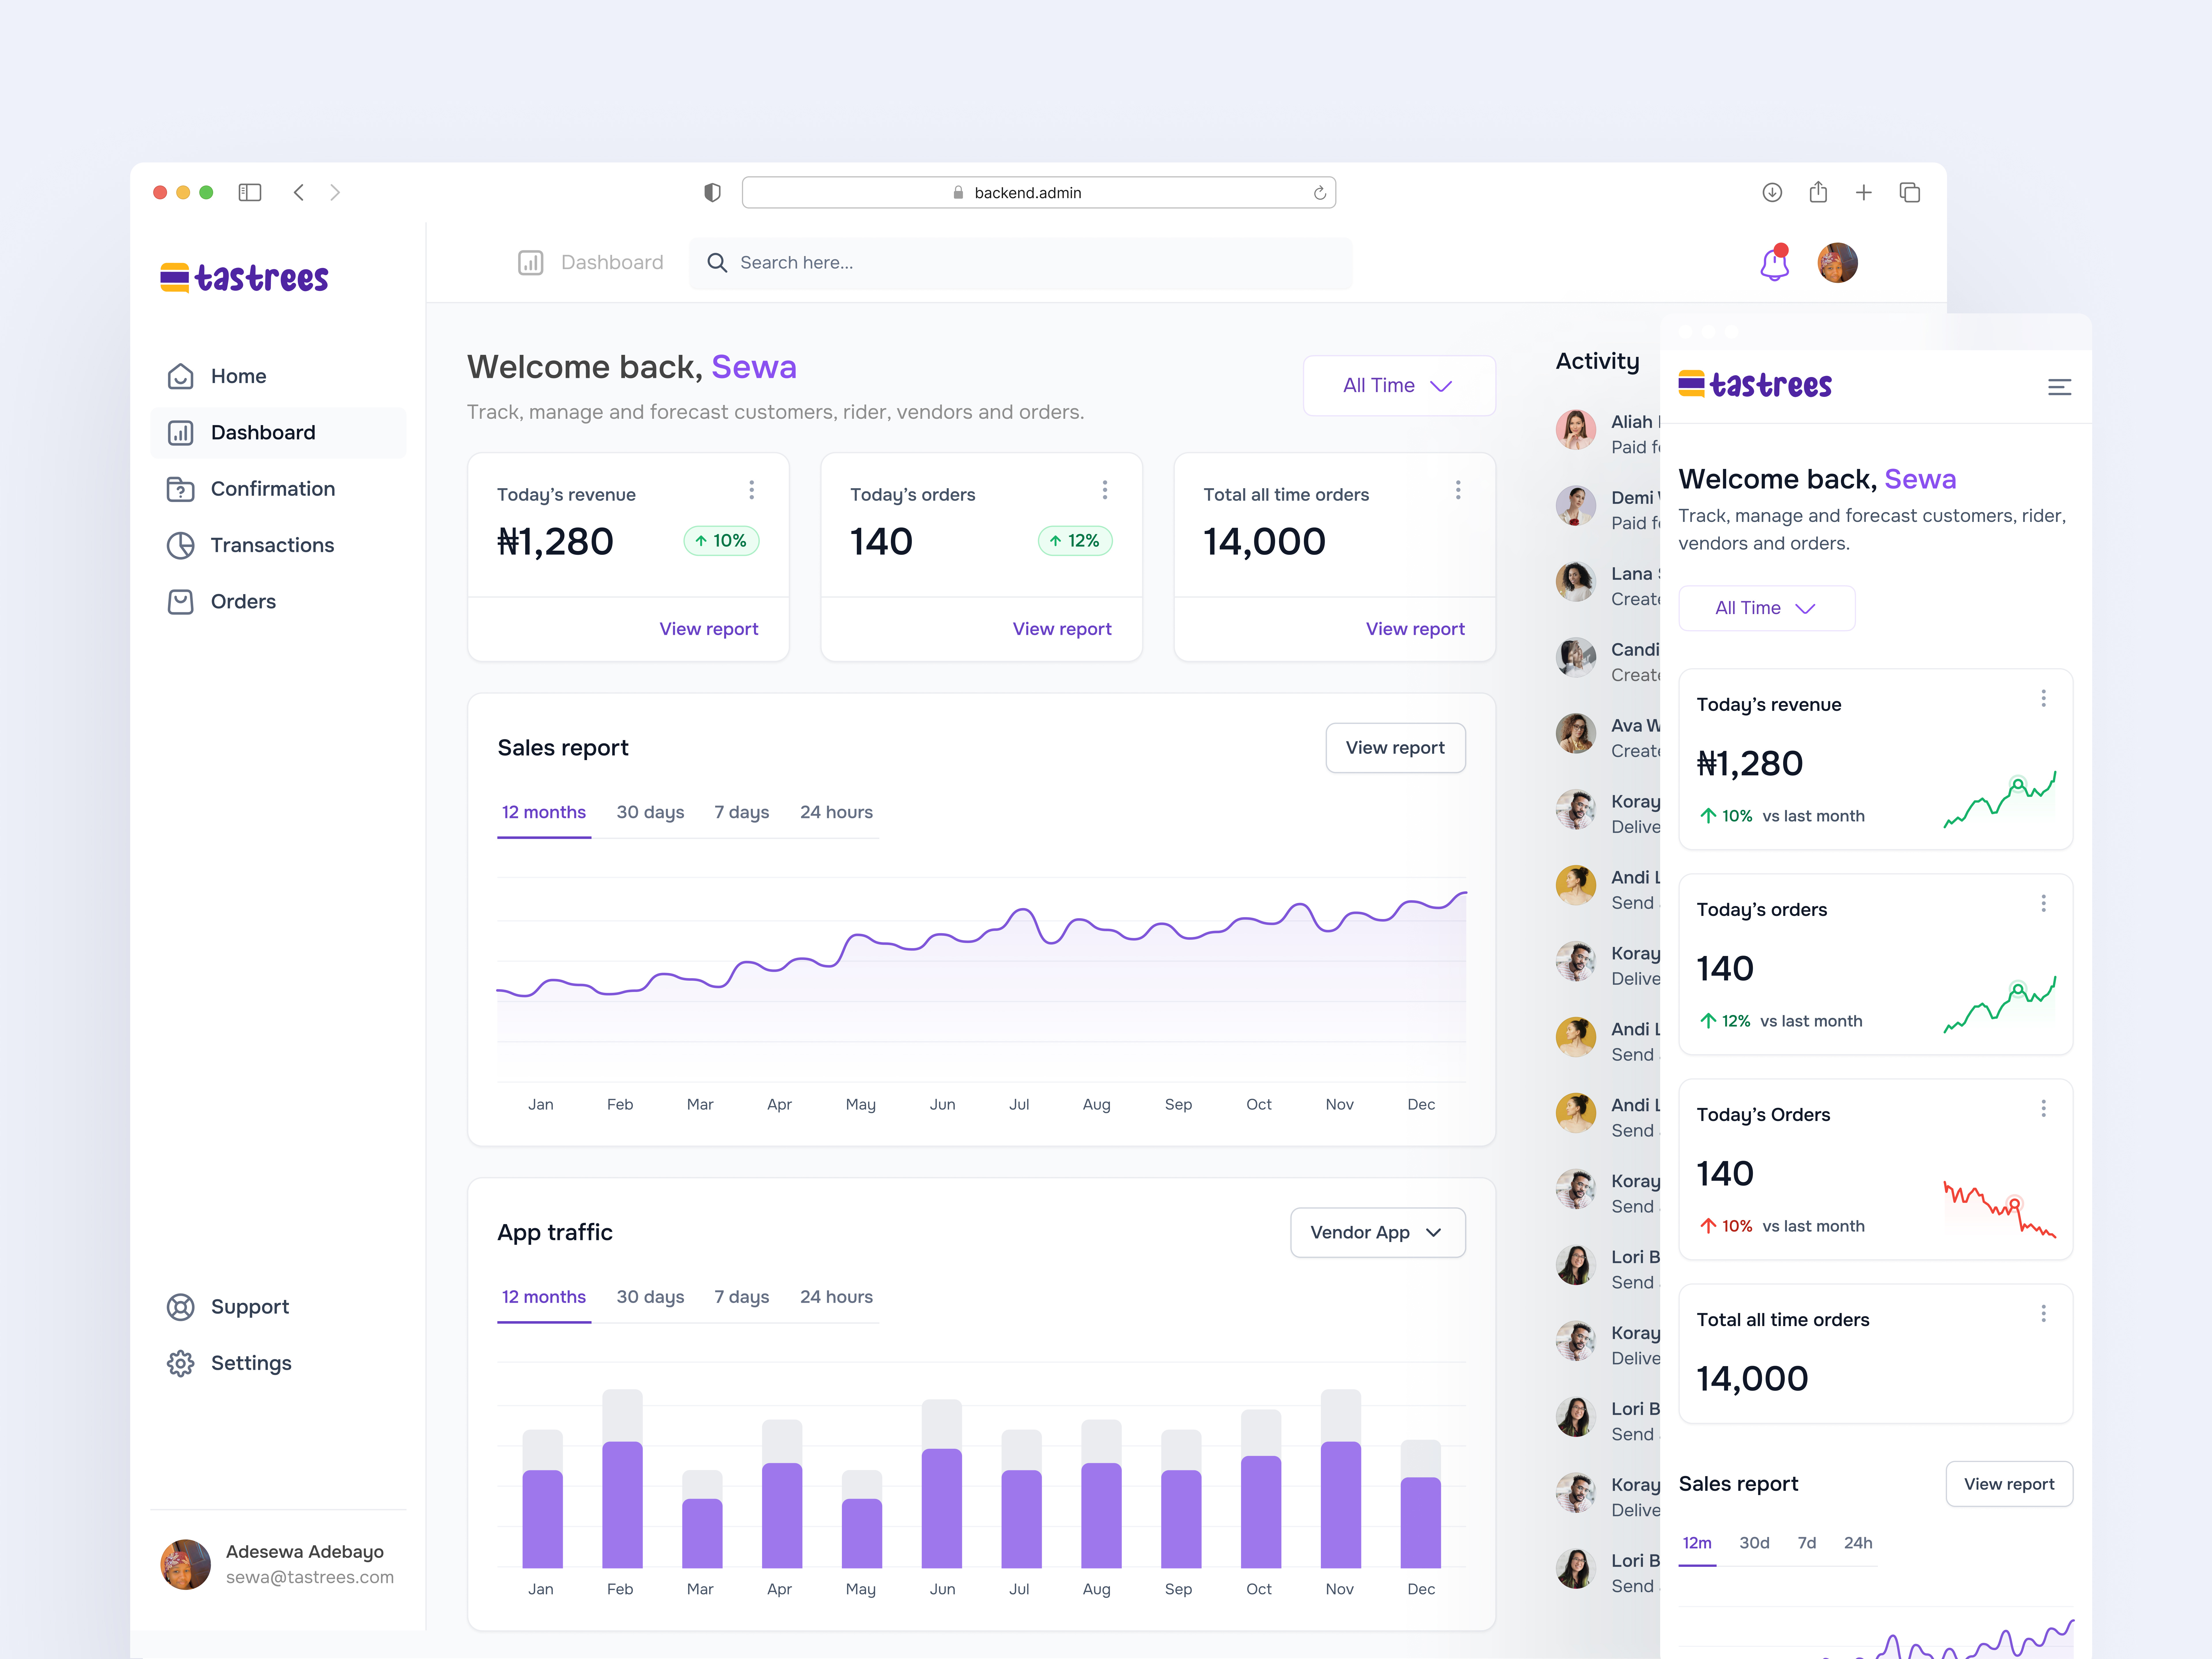Click the browser share icon

(x=1818, y=192)
